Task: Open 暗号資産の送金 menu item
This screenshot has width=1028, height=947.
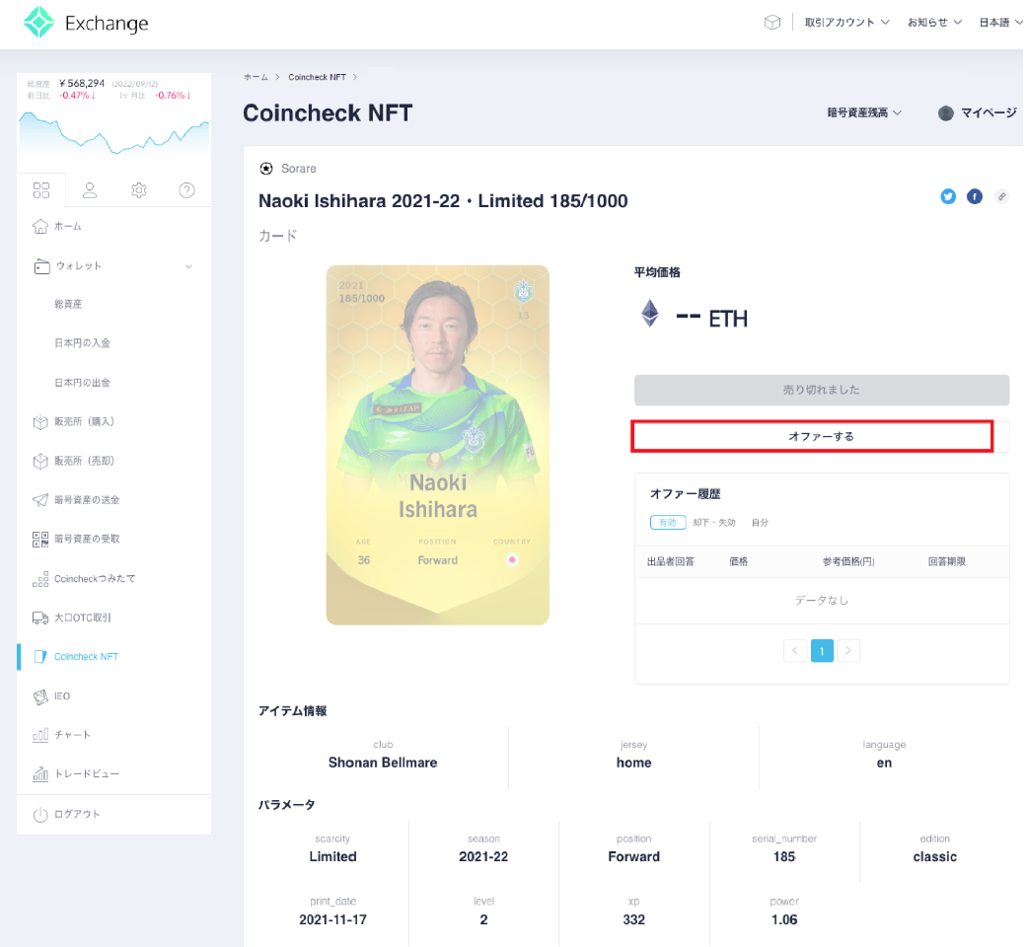Action: coord(87,500)
